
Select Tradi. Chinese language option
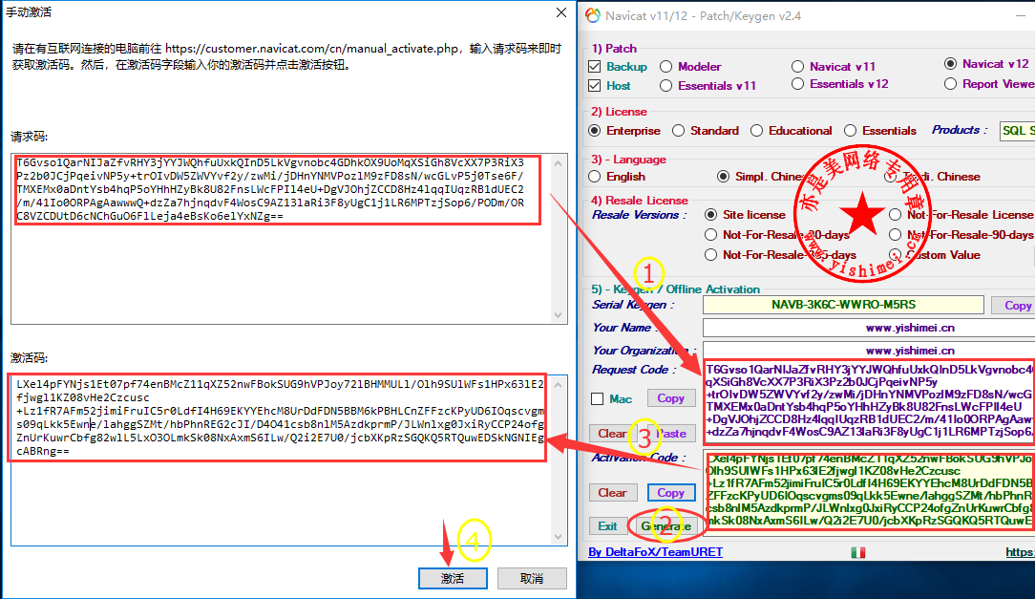coord(891,177)
